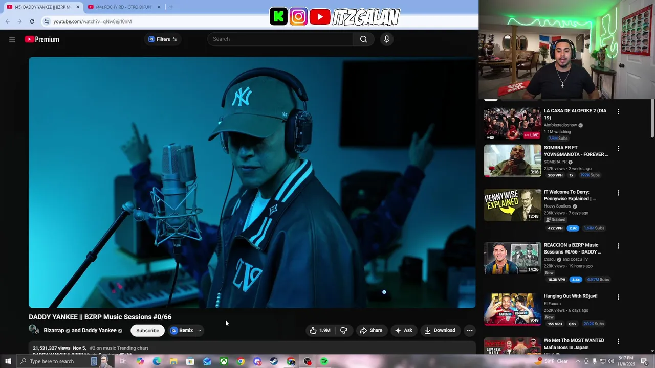The image size is (655, 368).
Task: Open Task View on the taskbar
Action: (123, 361)
